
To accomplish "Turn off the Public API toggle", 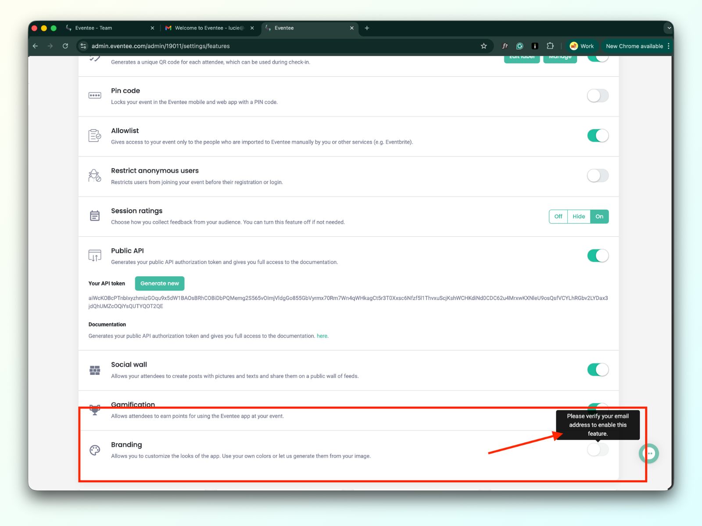I will pyautogui.click(x=598, y=256).
